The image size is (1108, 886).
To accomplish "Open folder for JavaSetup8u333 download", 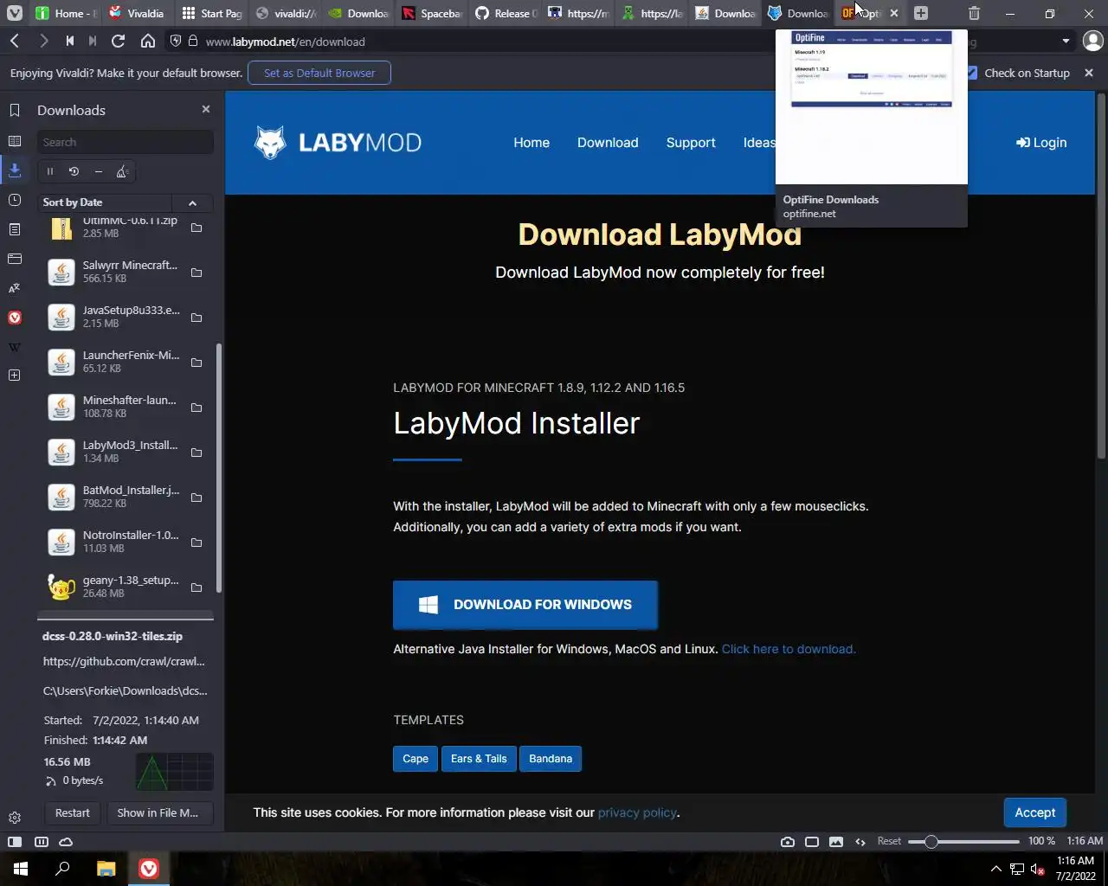I will (196, 318).
